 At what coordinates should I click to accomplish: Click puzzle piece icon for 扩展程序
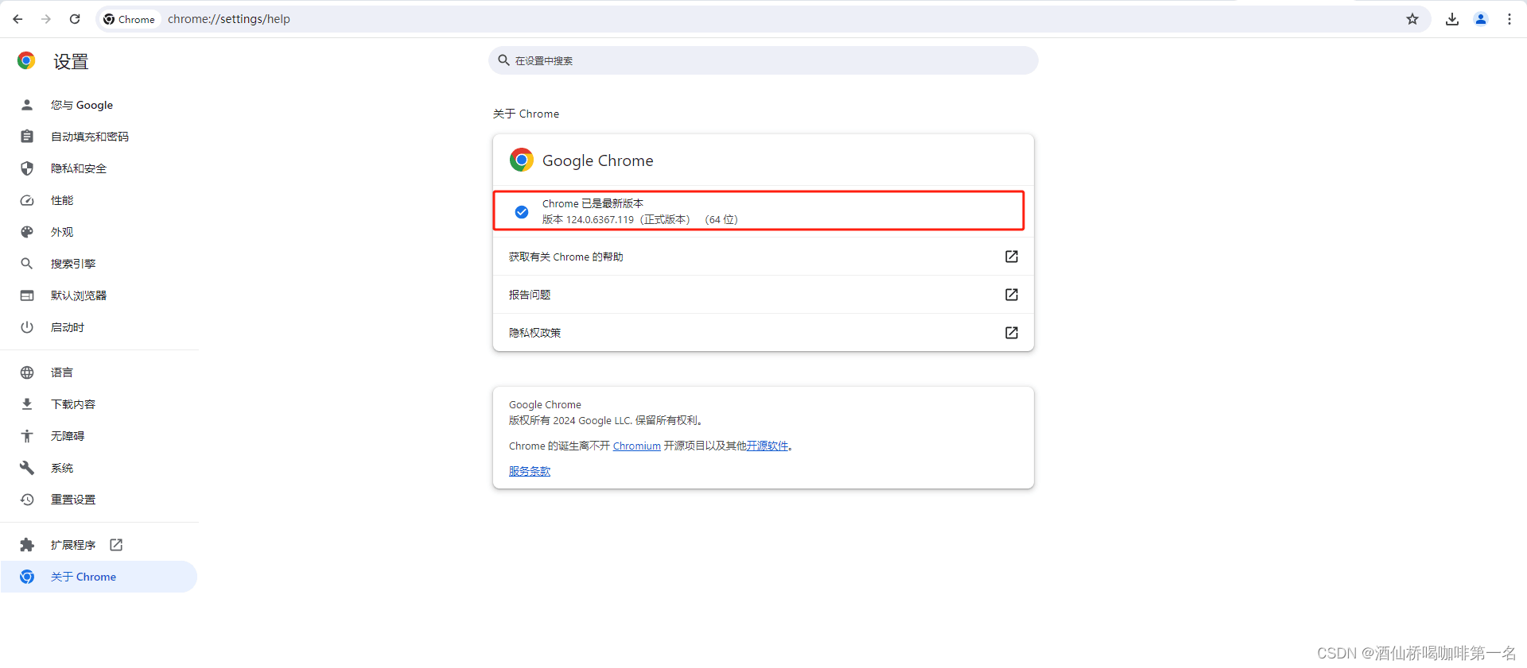pyautogui.click(x=27, y=545)
